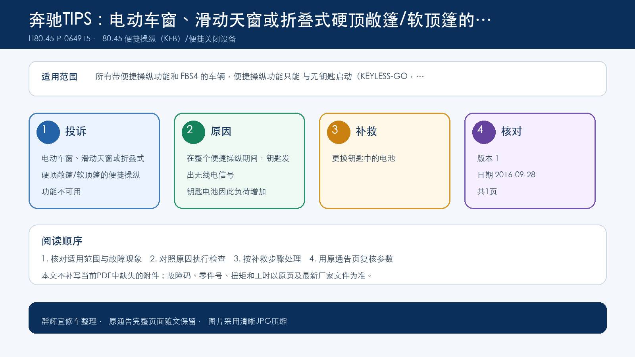
Task: Click the blue number 1 circle
Action: [48, 132]
